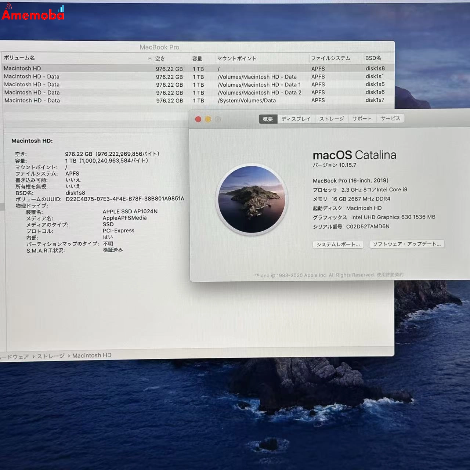Minimize the About This Mac window
470x470 pixels.
[x=208, y=119]
